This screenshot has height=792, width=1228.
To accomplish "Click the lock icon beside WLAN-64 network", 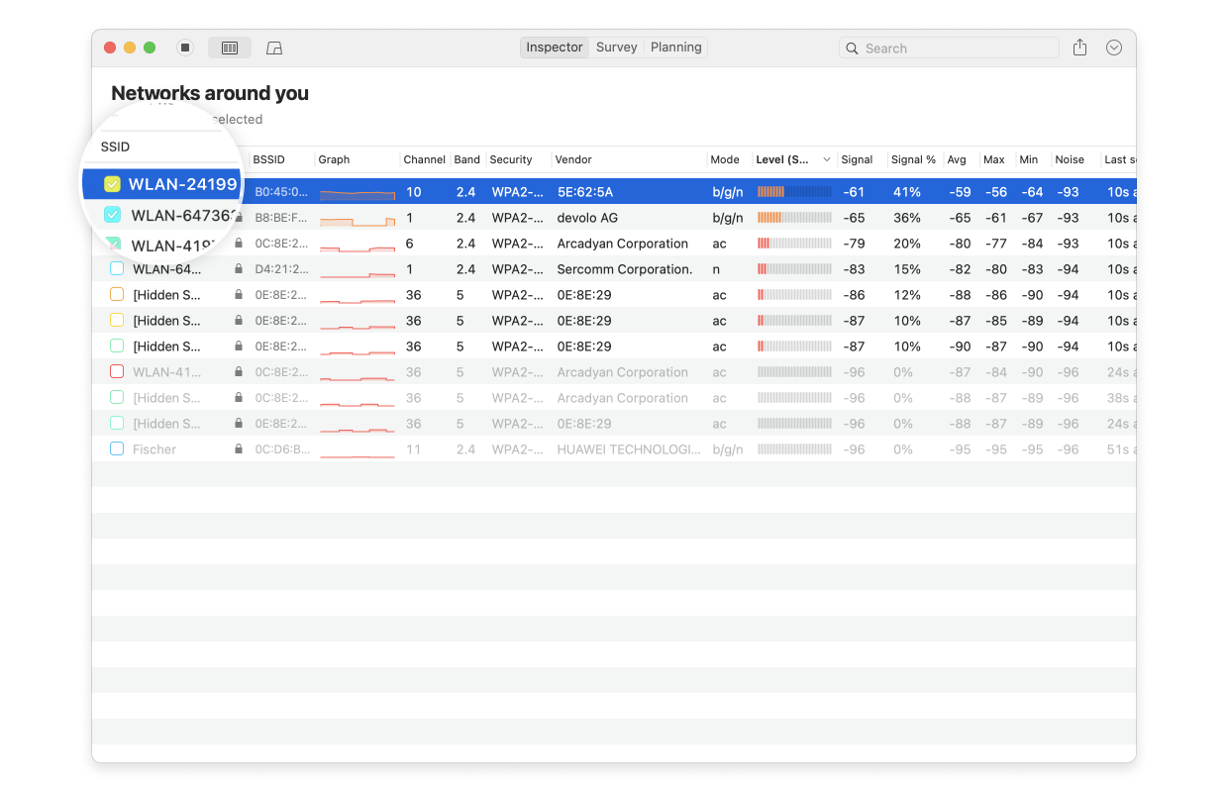I will [x=238, y=268].
